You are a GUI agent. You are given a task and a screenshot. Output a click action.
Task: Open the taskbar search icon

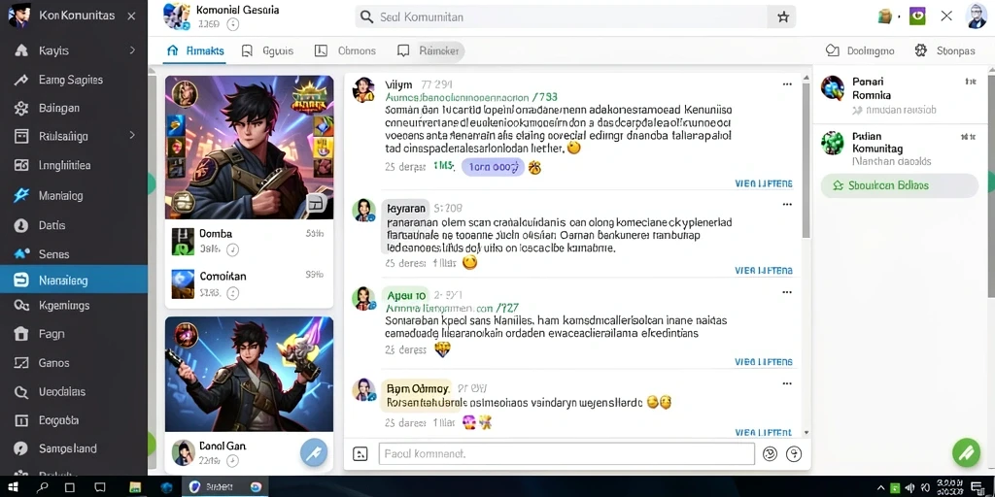pyautogui.click(x=43, y=487)
